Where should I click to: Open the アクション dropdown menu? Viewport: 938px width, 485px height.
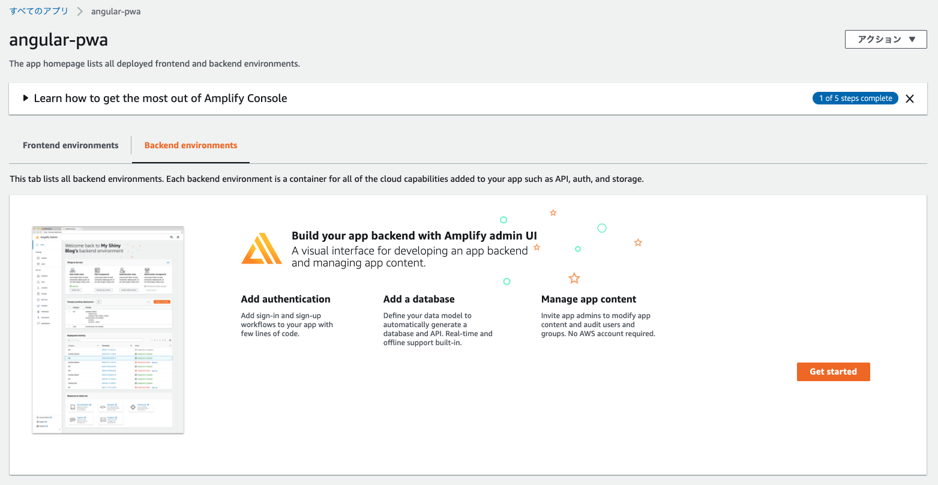pos(886,39)
